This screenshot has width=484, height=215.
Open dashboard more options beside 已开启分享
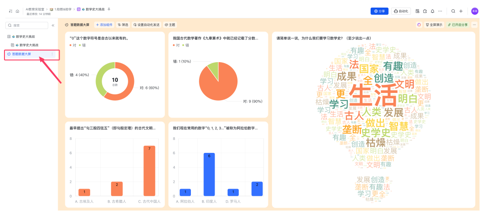[x=475, y=25]
